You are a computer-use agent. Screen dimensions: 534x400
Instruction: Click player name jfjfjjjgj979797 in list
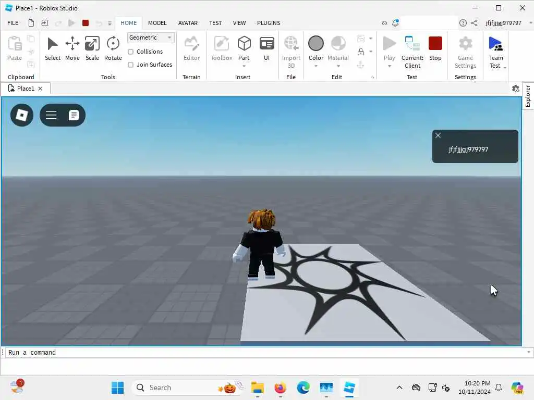(468, 149)
